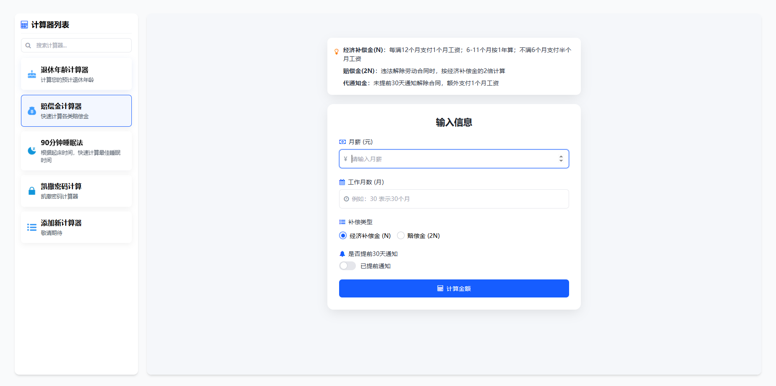
Task: Click the calculator list grid icon
Action: click(x=24, y=25)
